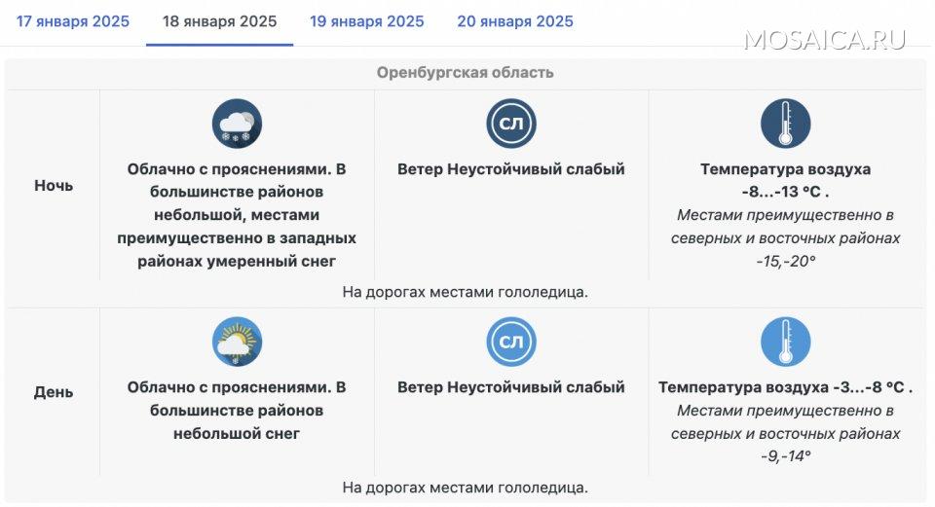Click the light blue day thermometer icon
This screenshot has height=507, width=935.
[x=785, y=342]
